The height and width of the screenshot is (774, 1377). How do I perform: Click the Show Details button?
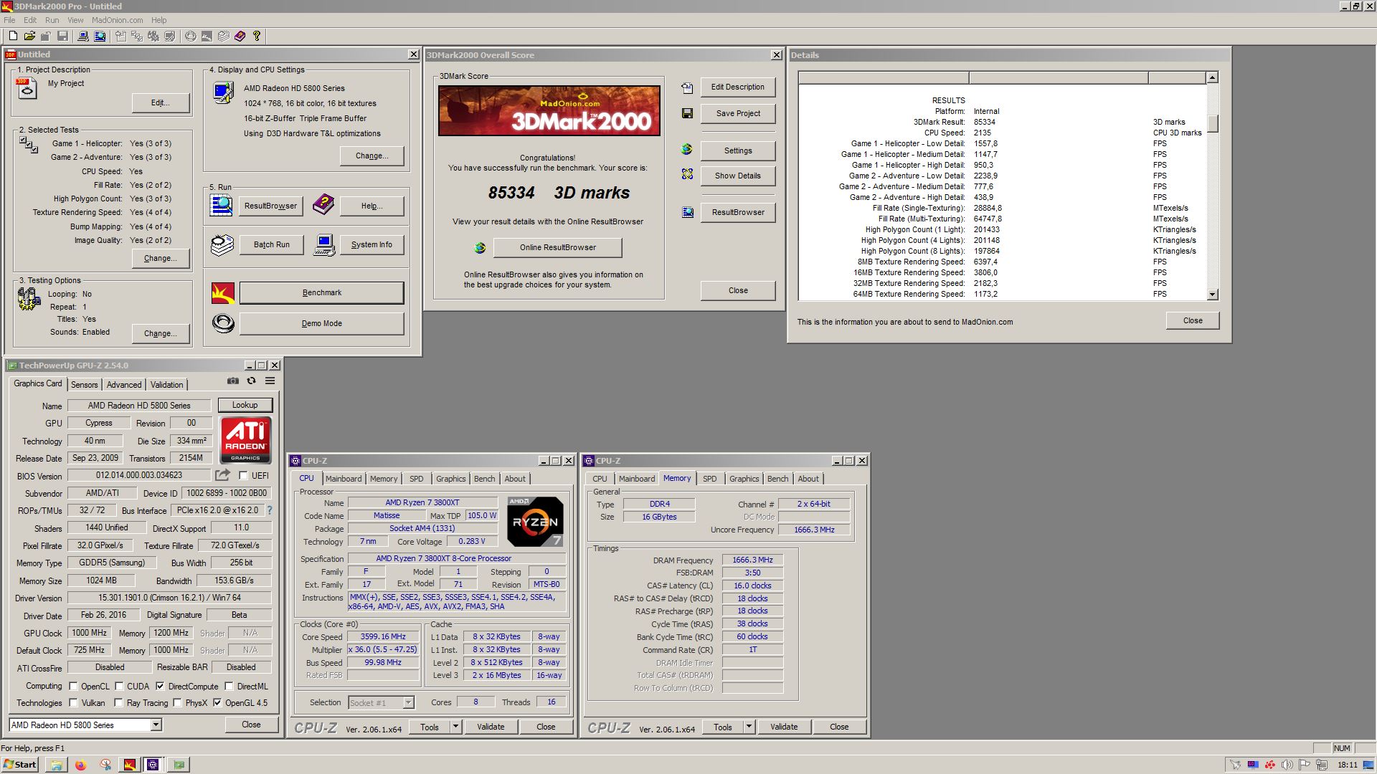click(738, 176)
